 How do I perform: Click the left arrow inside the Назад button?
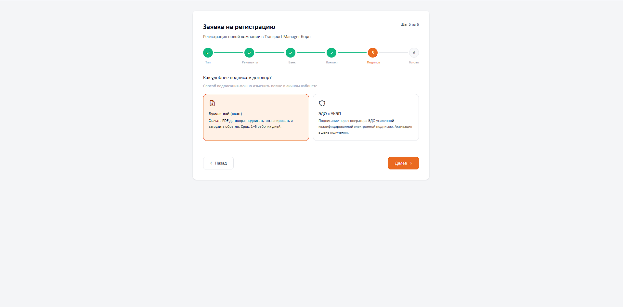tap(212, 163)
